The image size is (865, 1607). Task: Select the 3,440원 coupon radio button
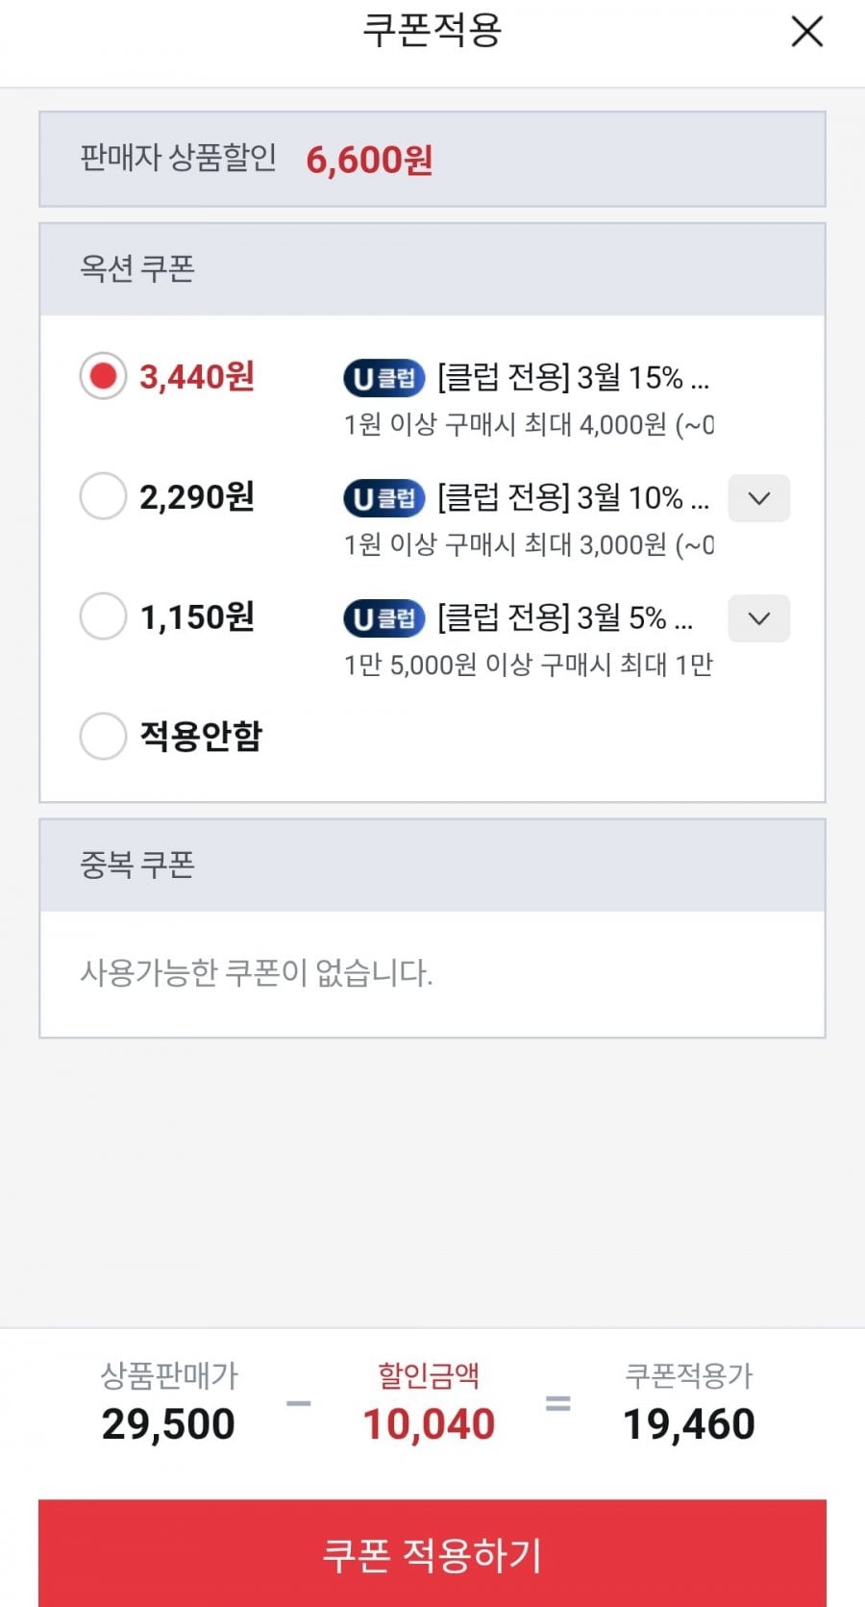coord(103,376)
